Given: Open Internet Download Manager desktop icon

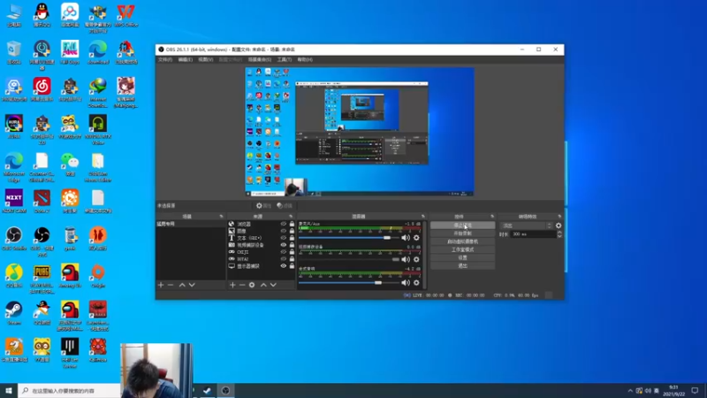Looking at the screenshot, I should pos(98,93).
